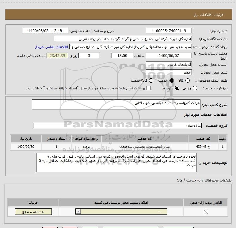236x228 pixels.
Task: Open permit status dropdown arrow
Action: point(78,211)
